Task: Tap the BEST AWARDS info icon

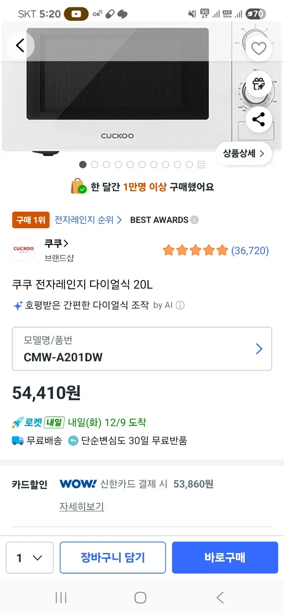Action: (194, 220)
